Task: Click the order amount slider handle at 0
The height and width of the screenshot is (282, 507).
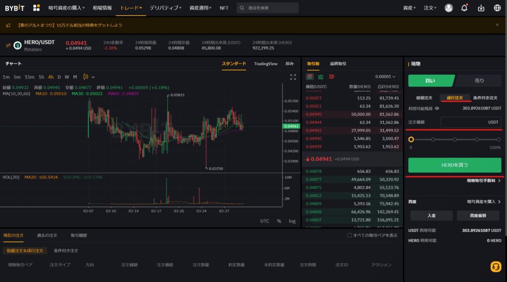Action: tap(411, 140)
